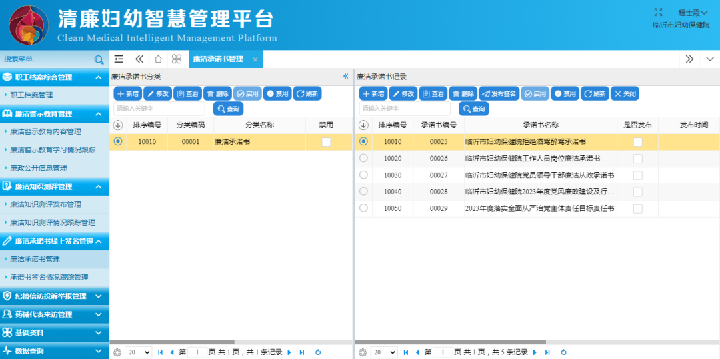Screen dimensions: 720x359
Task: Click 查询 in the records panel
Action: 474,109
